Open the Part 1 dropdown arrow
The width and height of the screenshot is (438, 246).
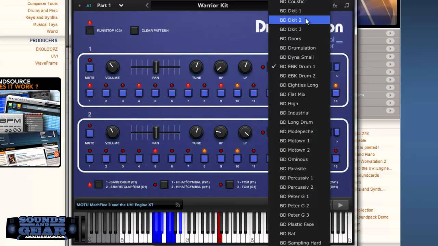coord(121,5)
